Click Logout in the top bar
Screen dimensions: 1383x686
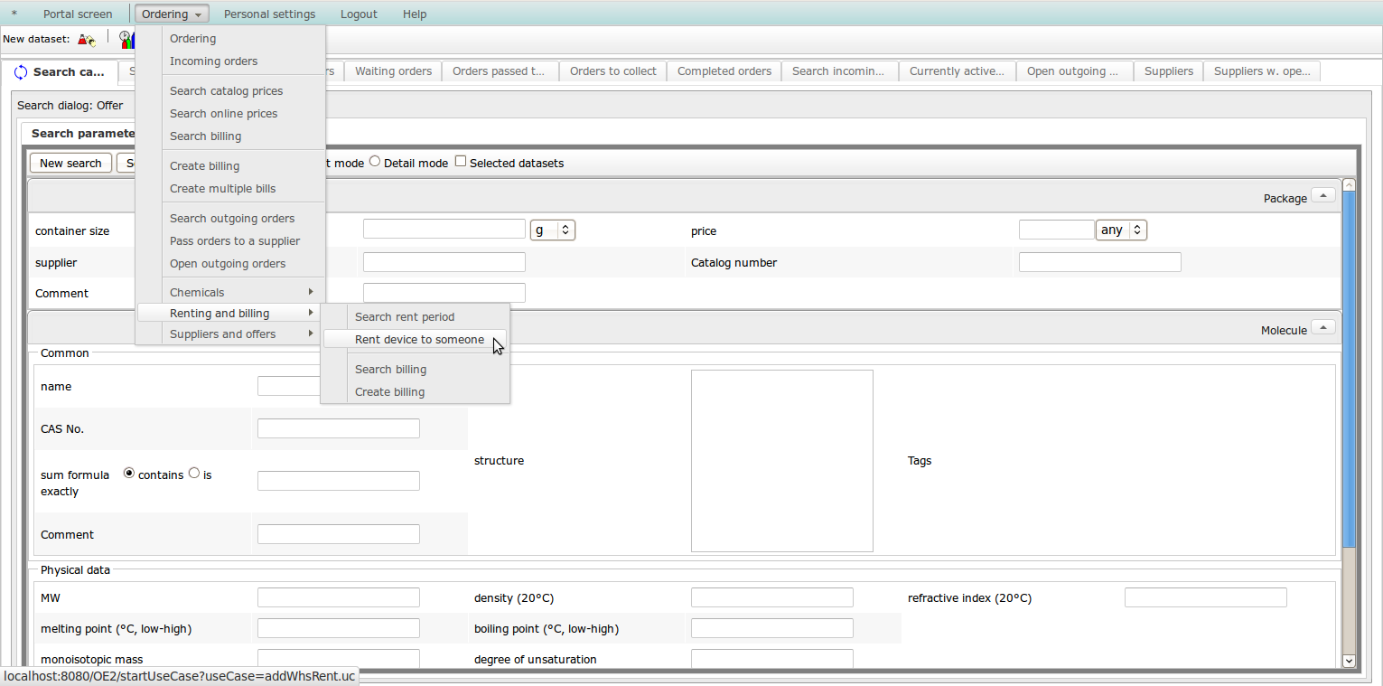[x=359, y=14]
